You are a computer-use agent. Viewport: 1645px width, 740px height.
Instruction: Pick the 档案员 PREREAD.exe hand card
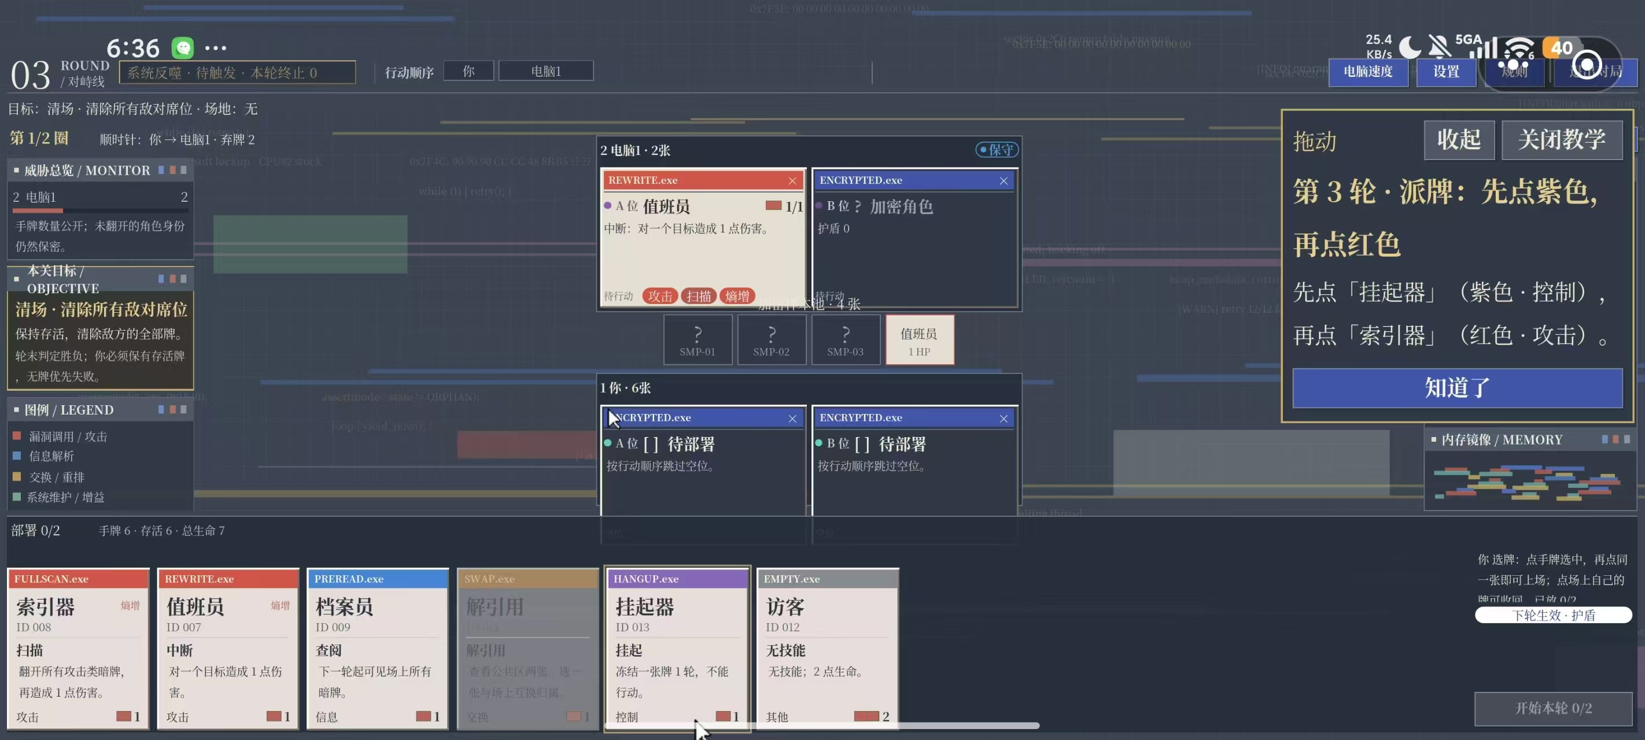377,648
